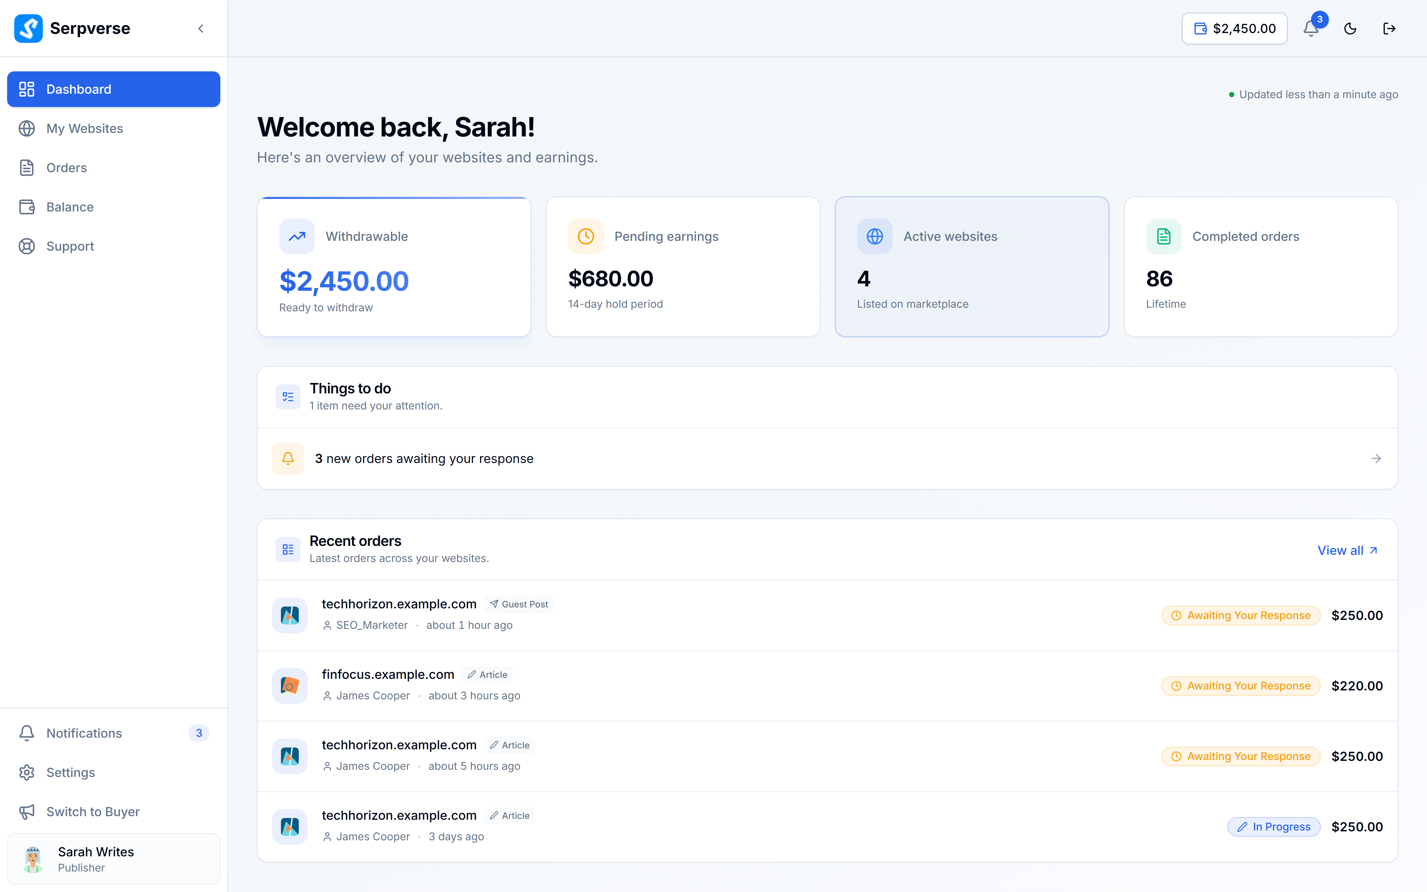Click the Switch to Buyer megaphone icon
This screenshot has height=892, width=1427.
(x=26, y=812)
